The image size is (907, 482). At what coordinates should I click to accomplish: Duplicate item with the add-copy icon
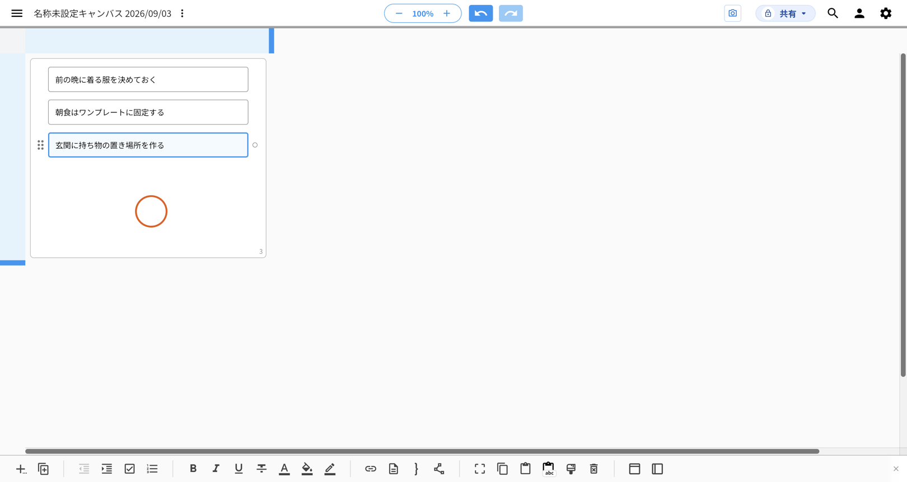pos(44,469)
